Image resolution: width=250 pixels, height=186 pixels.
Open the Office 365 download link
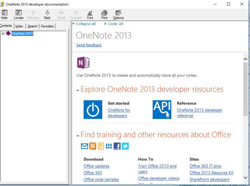(93, 173)
